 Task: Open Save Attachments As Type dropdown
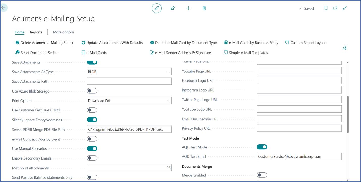coord(129,72)
